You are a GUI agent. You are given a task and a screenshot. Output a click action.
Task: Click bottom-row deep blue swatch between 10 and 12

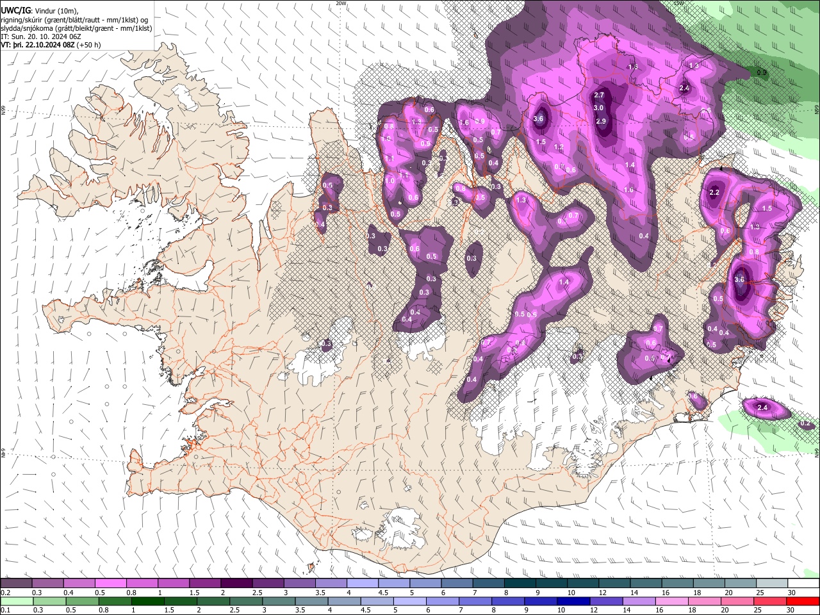pyautogui.click(x=573, y=602)
